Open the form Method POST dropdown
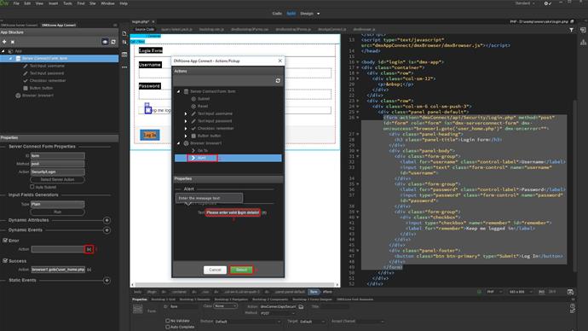This screenshot has width=588, height=331. [x=277, y=313]
